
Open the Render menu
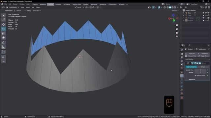pyautogui.click(x=15, y=4)
